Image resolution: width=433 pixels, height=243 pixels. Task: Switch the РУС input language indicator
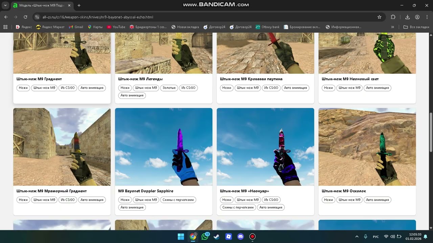pyautogui.click(x=376, y=237)
